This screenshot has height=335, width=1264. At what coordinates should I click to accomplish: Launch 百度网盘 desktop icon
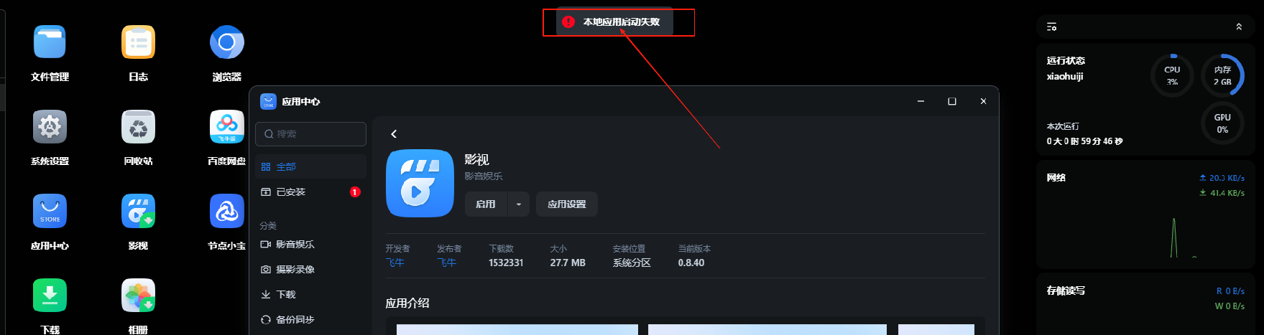226,127
